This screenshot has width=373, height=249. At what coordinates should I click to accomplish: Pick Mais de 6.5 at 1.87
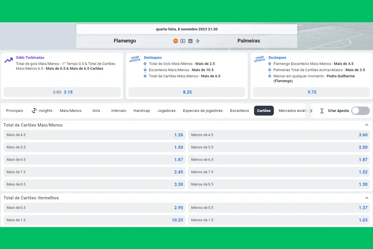click(x=94, y=159)
